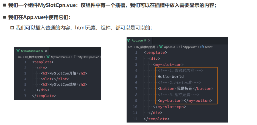Image resolution: width=257 pixels, height=125 pixels.
Task: Click line number 12 in App.vue
Action: pos(135,119)
